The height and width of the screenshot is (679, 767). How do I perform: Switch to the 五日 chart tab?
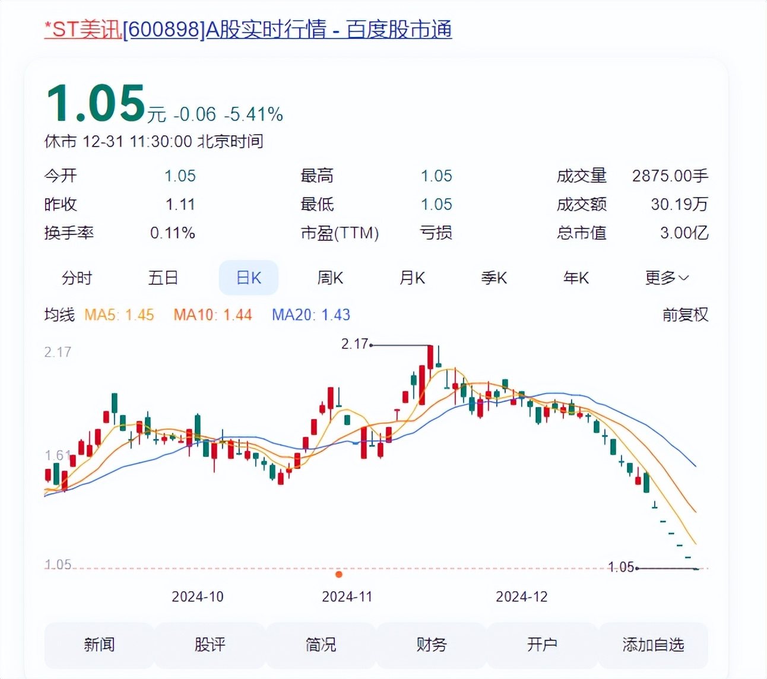tap(163, 278)
